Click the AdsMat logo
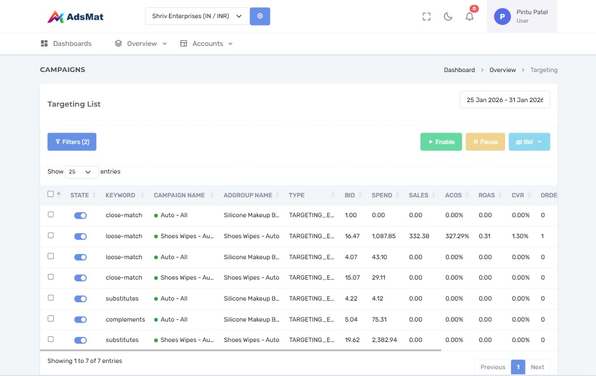596x376 pixels. [x=75, y=17]
